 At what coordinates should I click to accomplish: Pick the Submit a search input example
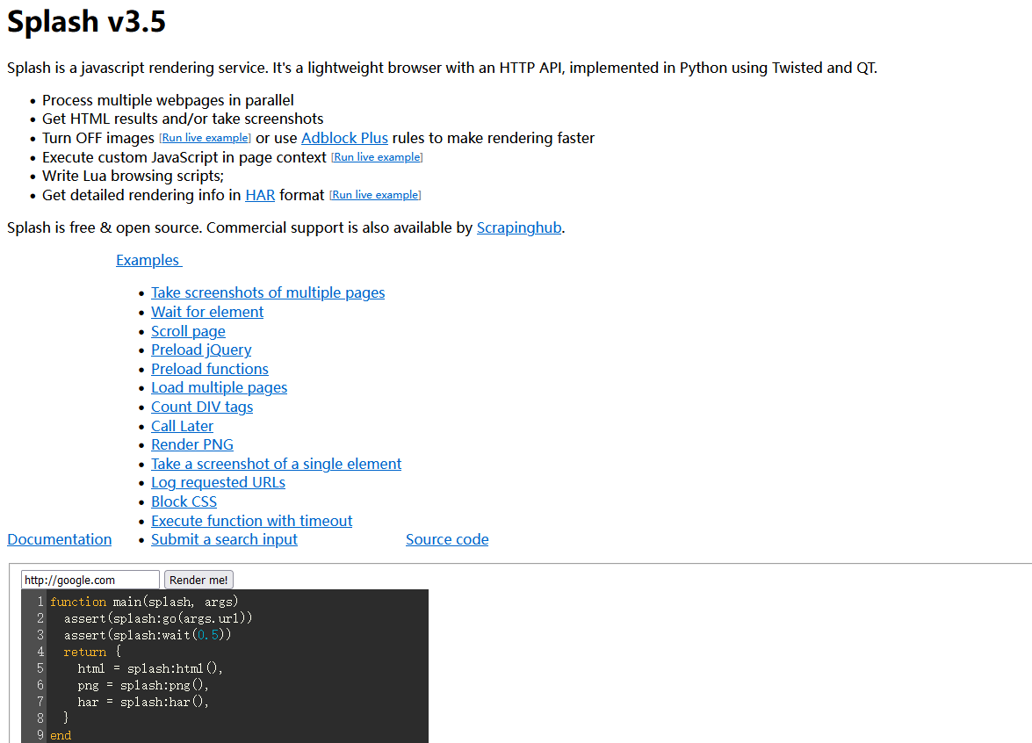[x=224, y=539]
